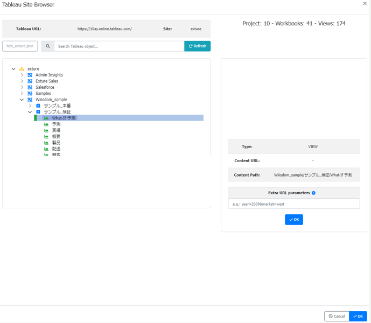Select the 概要 view label
The image size is (371, 323).
pos(57,137)
